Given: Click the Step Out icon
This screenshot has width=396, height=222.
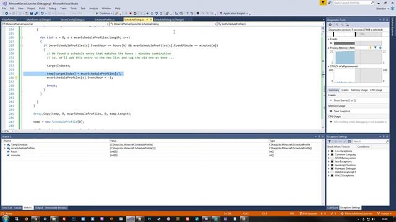Looking at the screenshot, I should click(161, 14).
